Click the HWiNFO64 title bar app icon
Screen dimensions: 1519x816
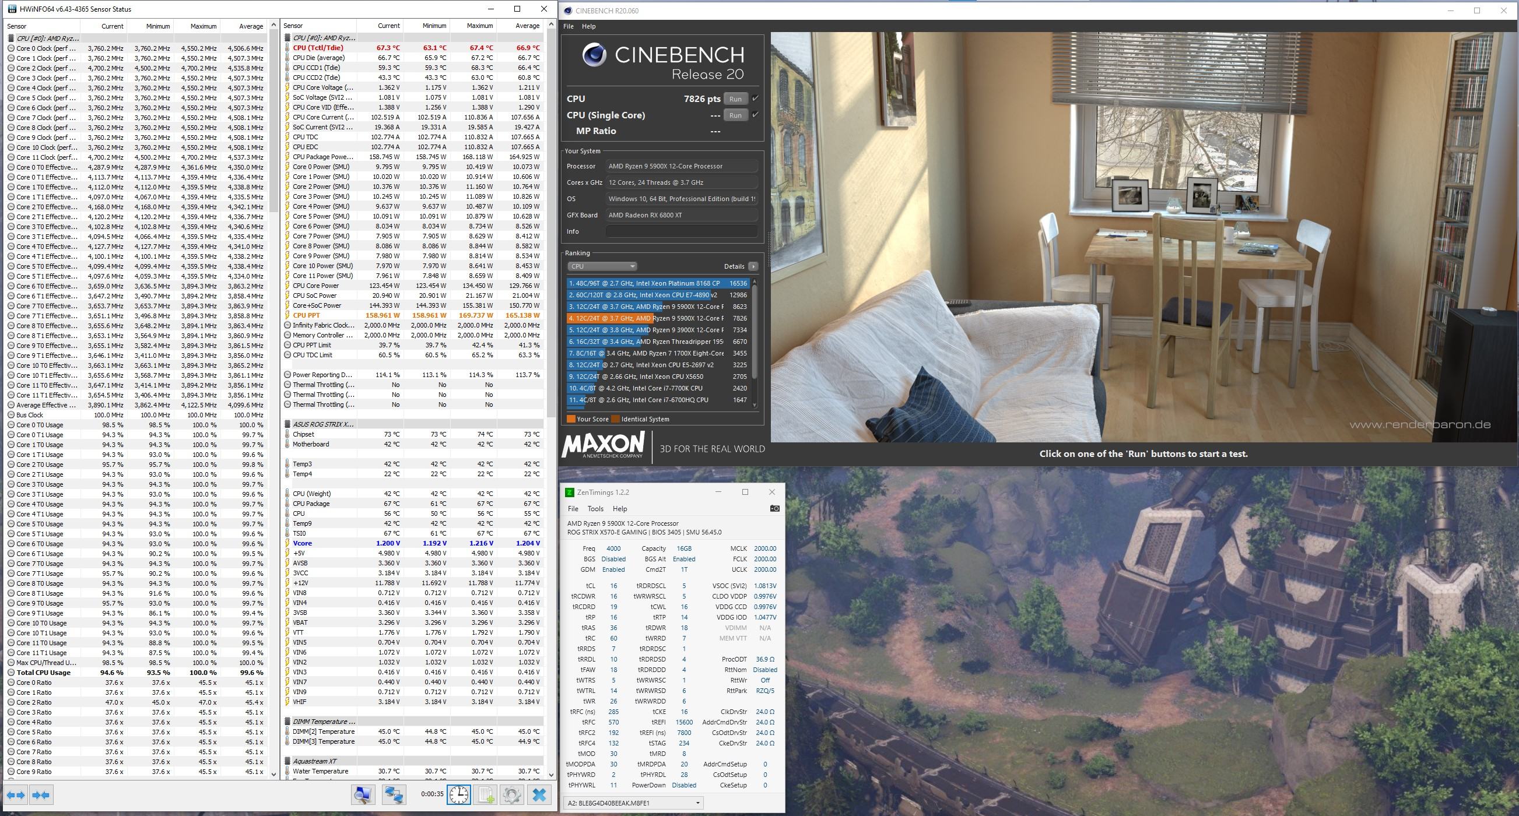(x=10, y=9)
